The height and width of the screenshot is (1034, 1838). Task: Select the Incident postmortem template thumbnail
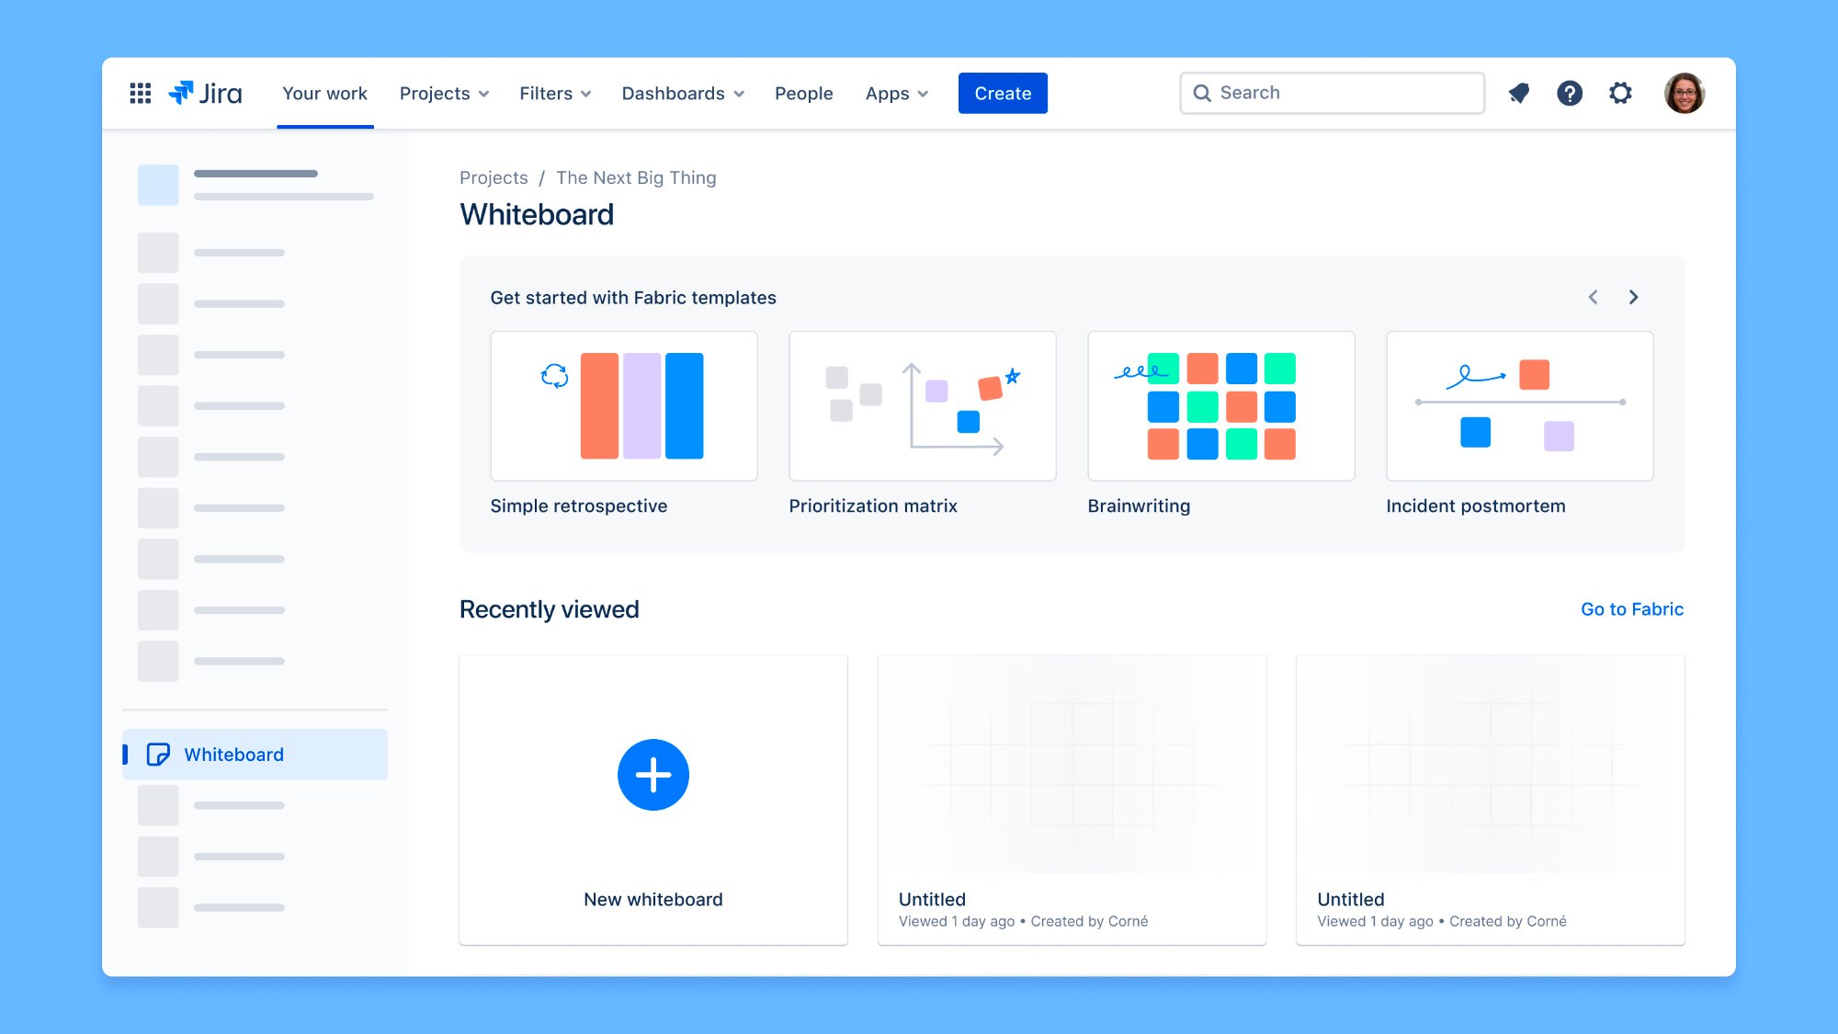[1520, 405]
